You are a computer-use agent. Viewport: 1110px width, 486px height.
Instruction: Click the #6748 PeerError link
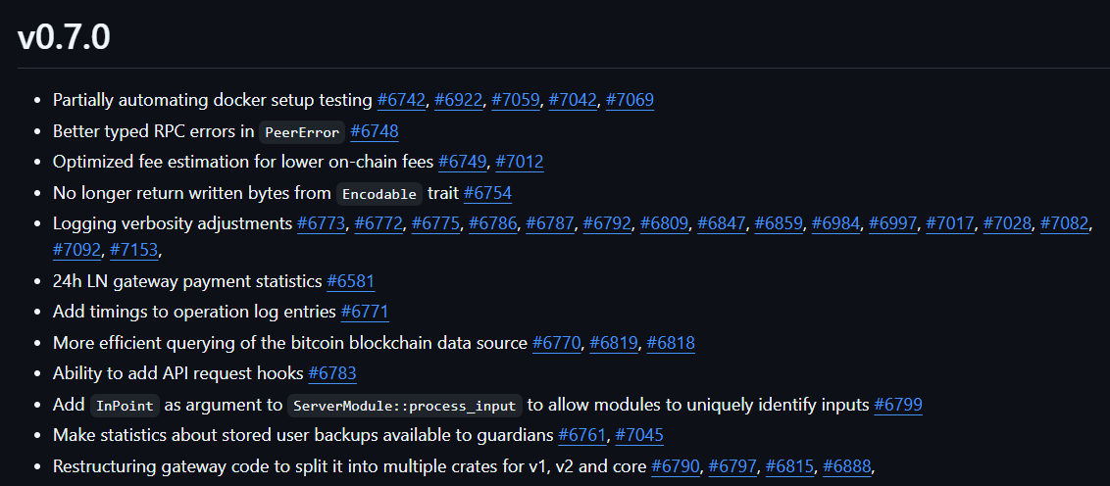(x=375, y=131)
